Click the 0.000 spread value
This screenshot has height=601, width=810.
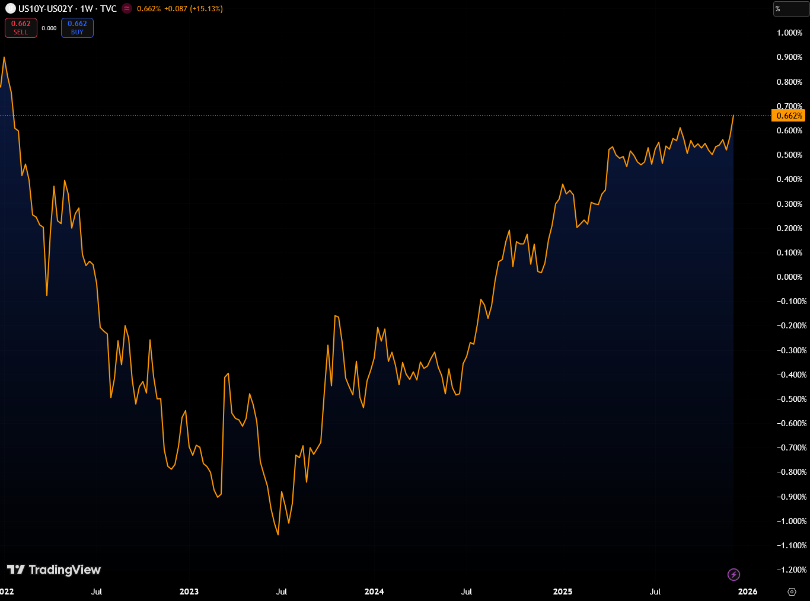click(49, 28)
